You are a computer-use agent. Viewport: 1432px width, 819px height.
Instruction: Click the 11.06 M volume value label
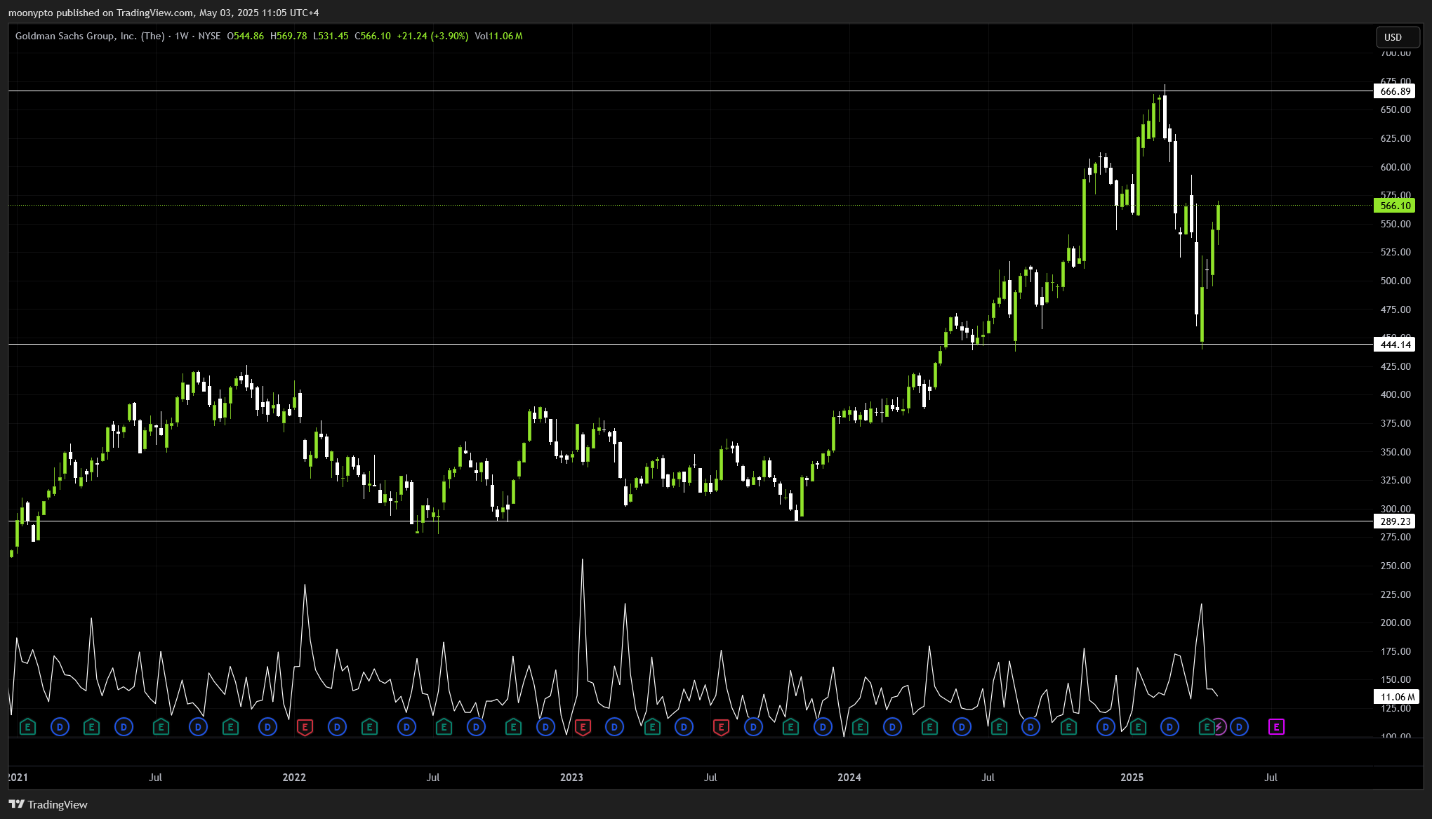pos(1397,697)
